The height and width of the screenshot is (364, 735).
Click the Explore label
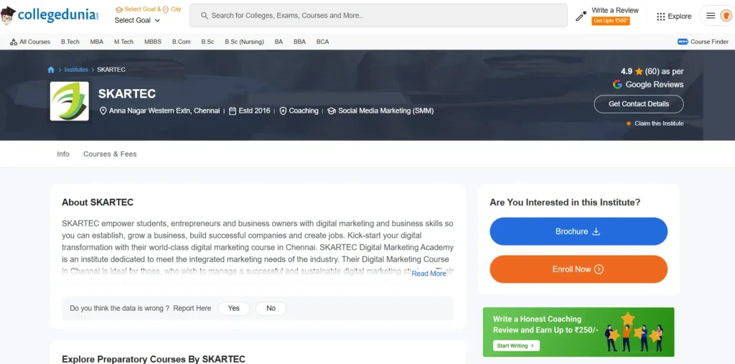[680, 17]
